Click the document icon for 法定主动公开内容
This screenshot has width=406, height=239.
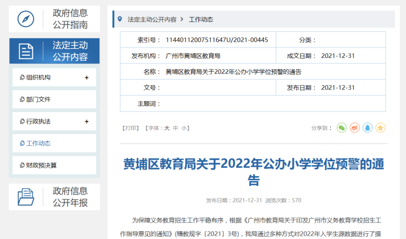pos(26,51)
